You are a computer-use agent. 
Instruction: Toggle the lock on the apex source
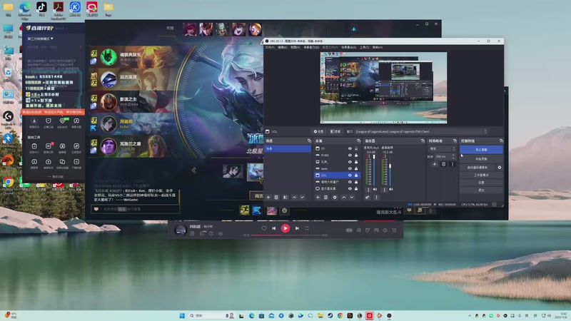point(356,168)
